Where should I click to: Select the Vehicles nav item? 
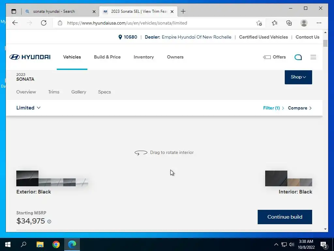(72, 57)
